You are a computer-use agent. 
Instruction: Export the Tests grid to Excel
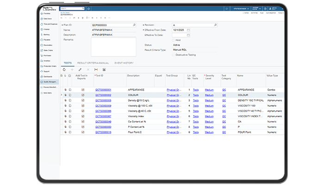point(104,70)
